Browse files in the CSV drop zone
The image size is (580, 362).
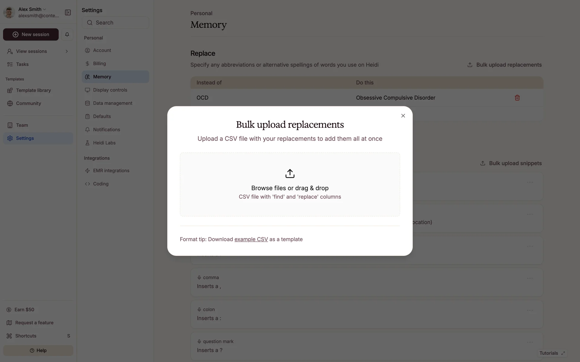point(290,188)
